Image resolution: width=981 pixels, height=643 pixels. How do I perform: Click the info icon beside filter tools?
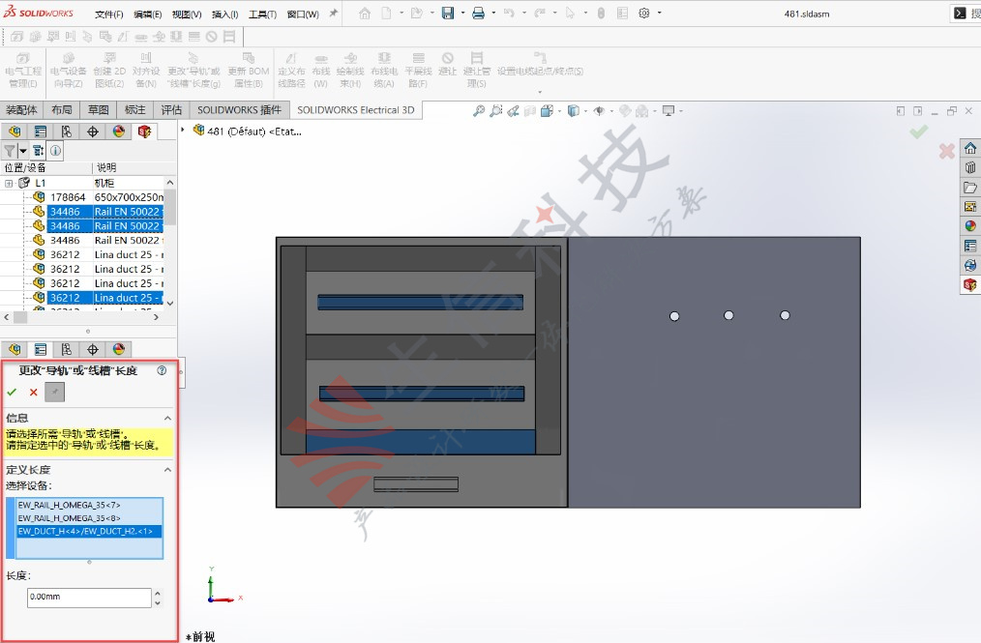(x=56, y=151)
